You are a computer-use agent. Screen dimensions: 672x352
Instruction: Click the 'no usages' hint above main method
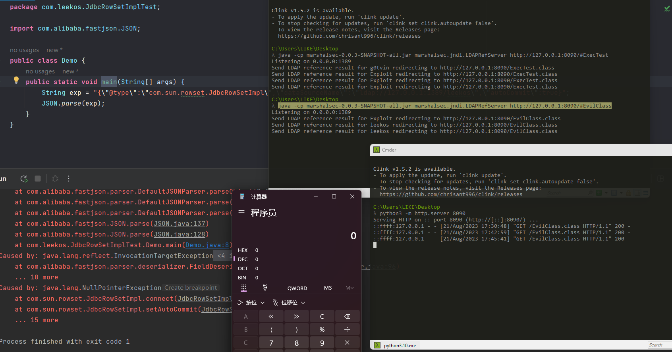(41, 71)
